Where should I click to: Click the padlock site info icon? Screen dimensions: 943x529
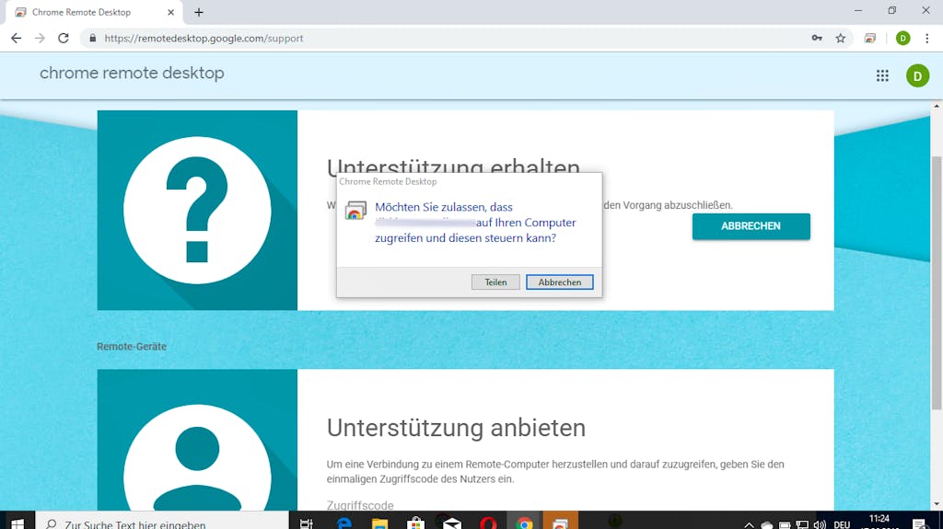click(92, 38)
